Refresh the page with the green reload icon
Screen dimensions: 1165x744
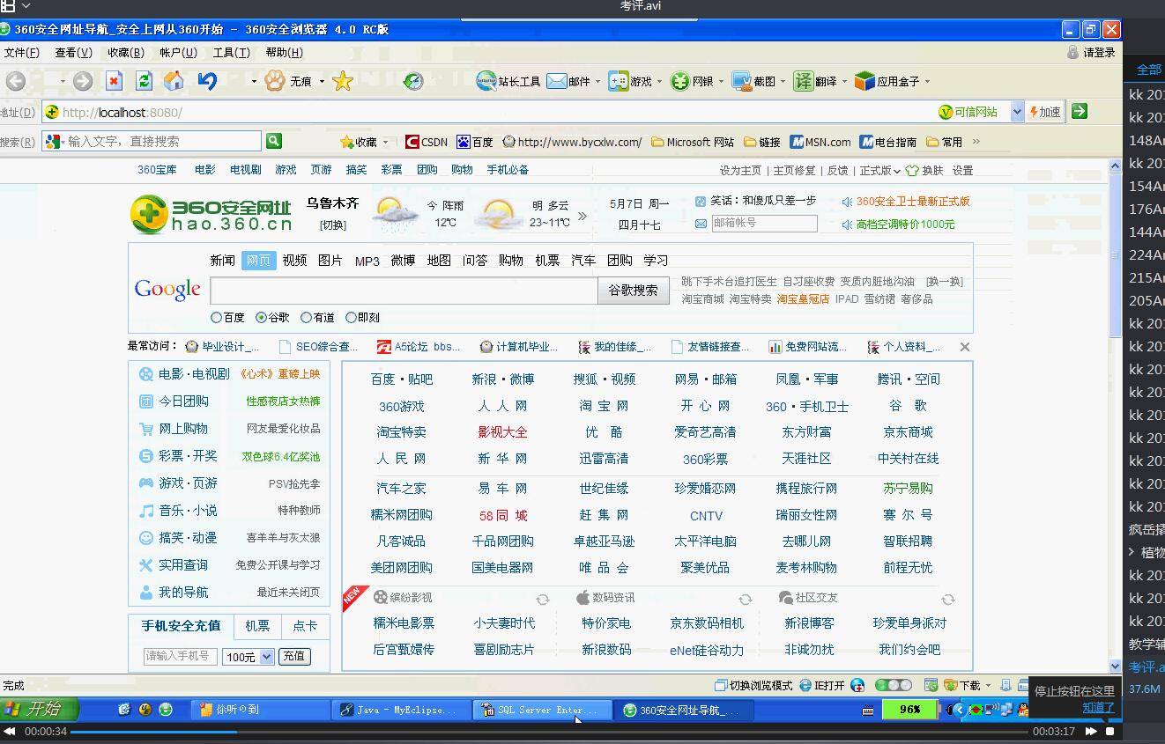point(145,81)
